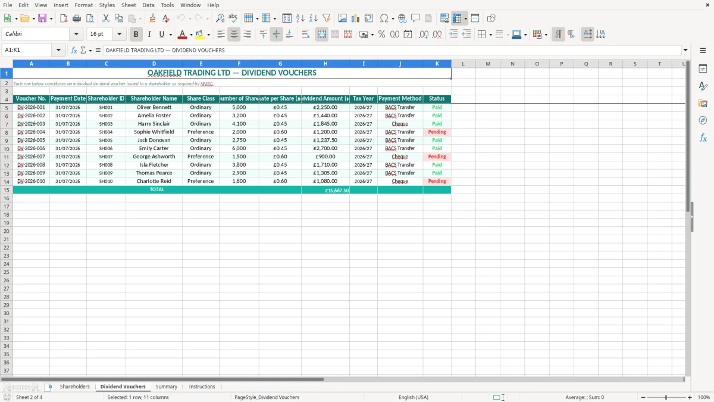Insert special character omega
Viewport: 714px width, 402px height.
click(384, 18)
